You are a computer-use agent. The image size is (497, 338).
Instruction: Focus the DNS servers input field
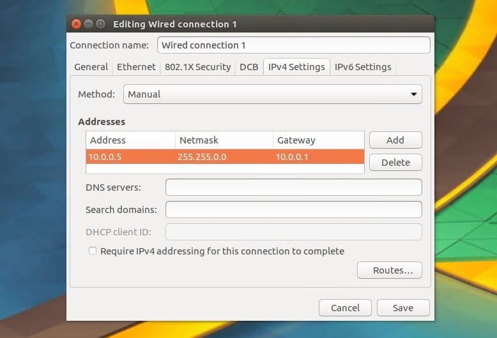click(x=293, y=187)
